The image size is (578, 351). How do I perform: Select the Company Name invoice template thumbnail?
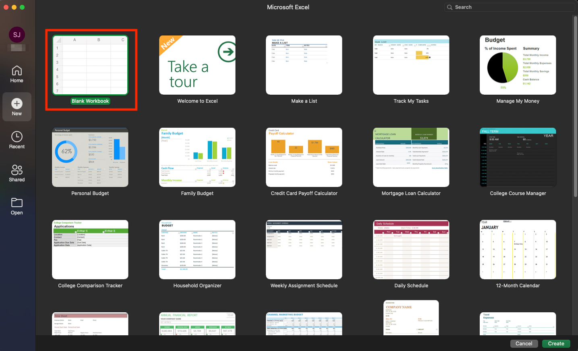coord(411,318)
